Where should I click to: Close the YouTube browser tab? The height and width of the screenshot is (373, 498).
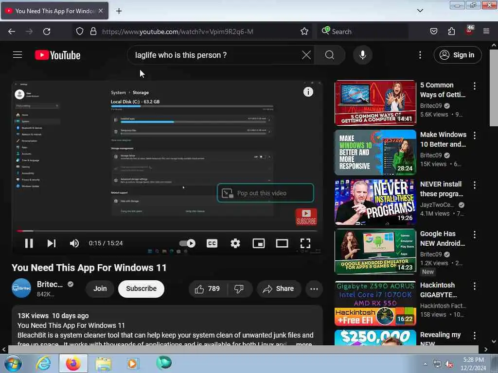pyautogui.click(x=101, y=11)
